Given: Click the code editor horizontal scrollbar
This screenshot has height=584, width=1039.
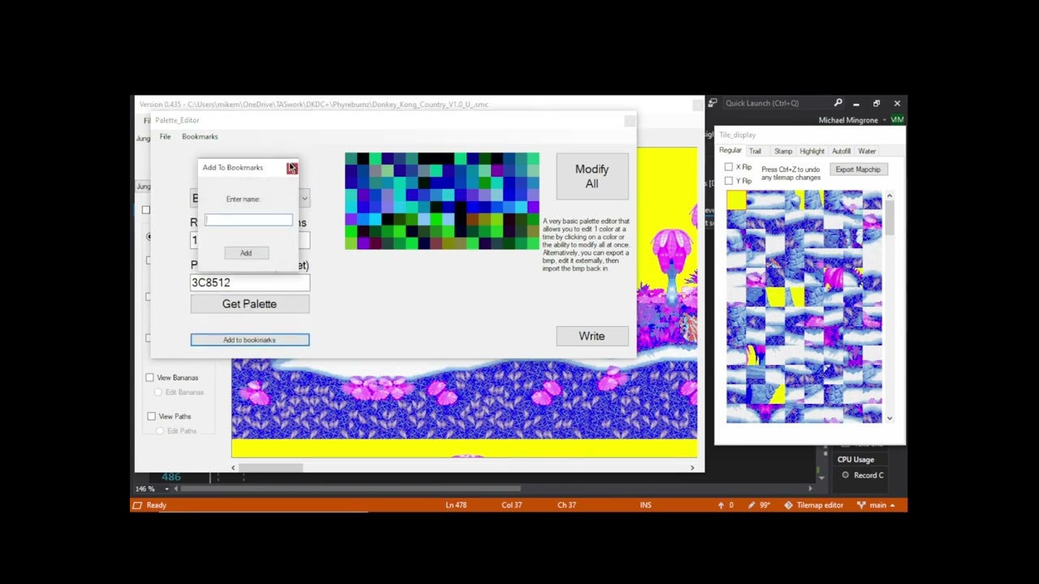Looking at the screenshot, I should pos(351,489).
